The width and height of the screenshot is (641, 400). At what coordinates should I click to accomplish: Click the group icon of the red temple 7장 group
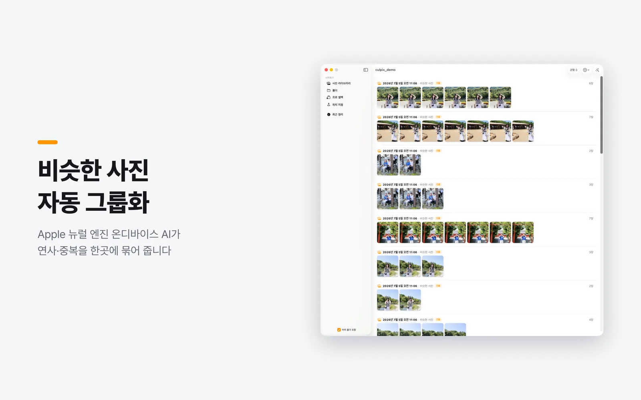(379, 218)
